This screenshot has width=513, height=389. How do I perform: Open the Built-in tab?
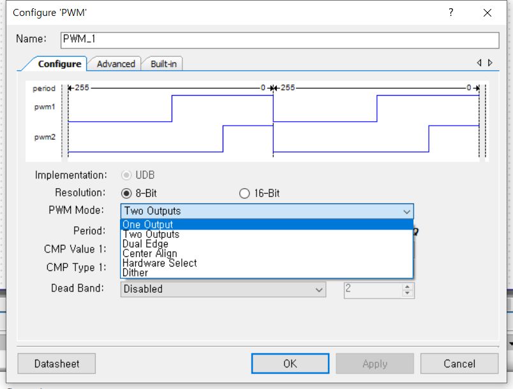[163, 64]
